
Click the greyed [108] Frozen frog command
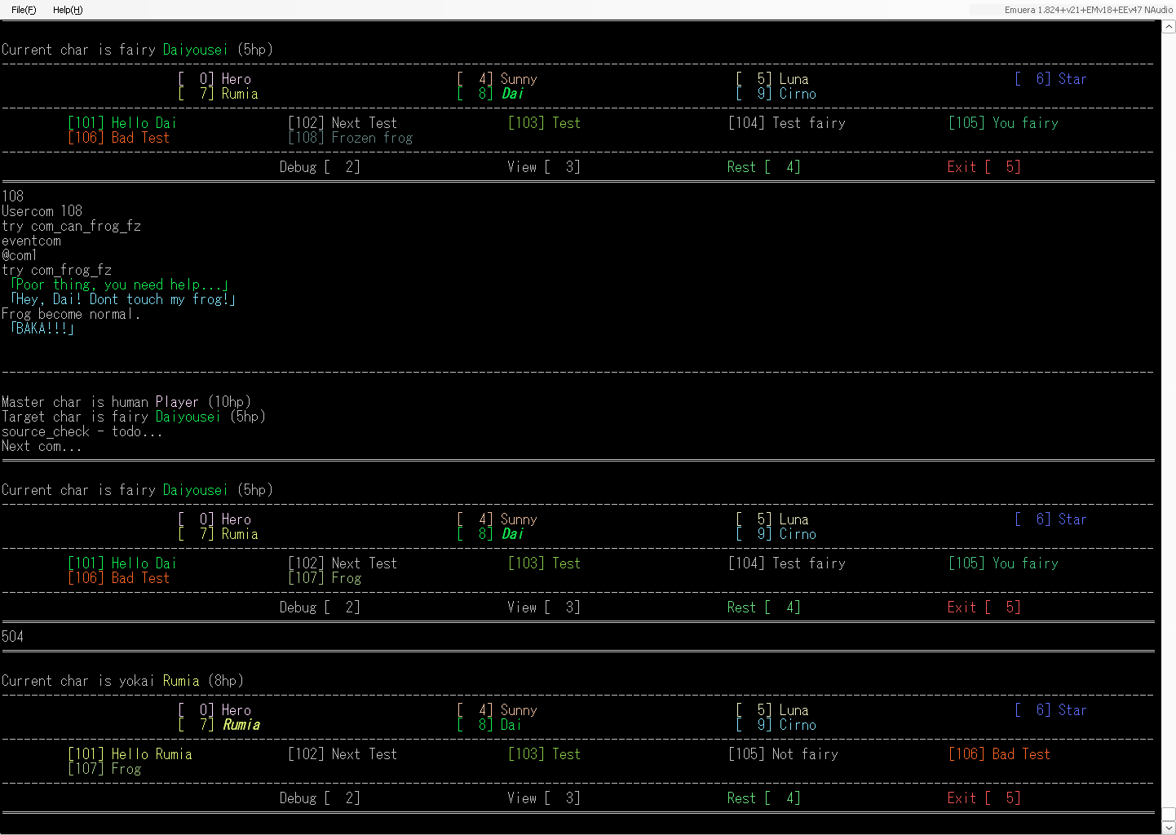click(x=351, y=138)
